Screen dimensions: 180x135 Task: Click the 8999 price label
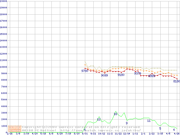[152, 76]
